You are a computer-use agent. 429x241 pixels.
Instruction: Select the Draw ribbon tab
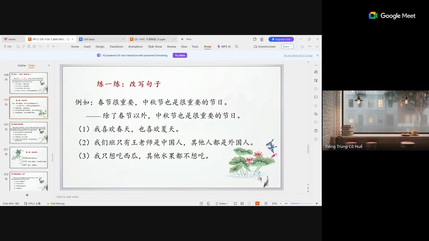click(208, 47)
